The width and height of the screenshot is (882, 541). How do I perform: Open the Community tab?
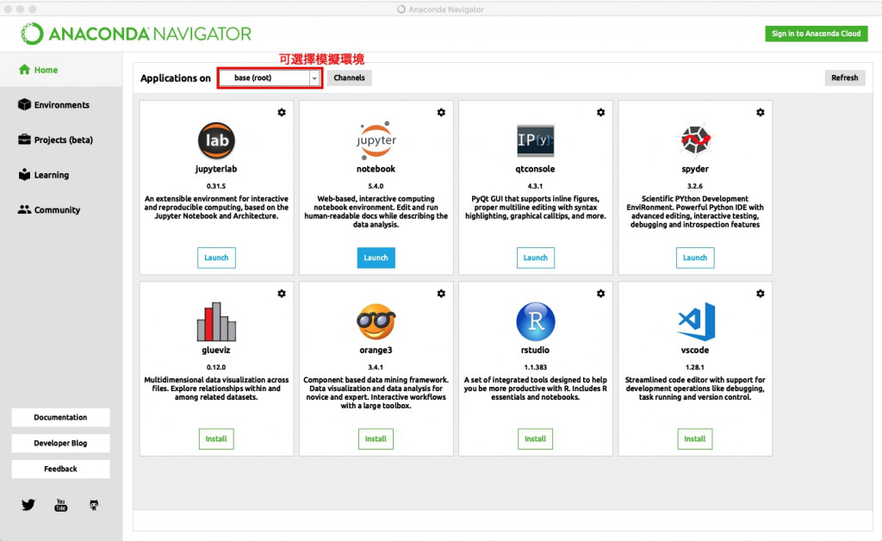click(x=61, y=209)
